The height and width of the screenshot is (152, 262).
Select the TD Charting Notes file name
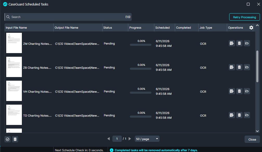point(37,116)
